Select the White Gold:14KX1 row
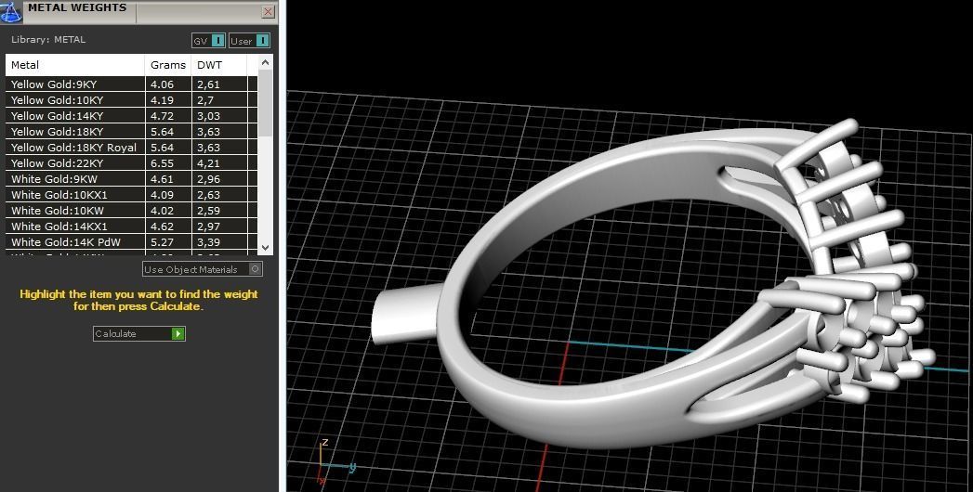This screenshot has height=492, width=973. point(132,227)
